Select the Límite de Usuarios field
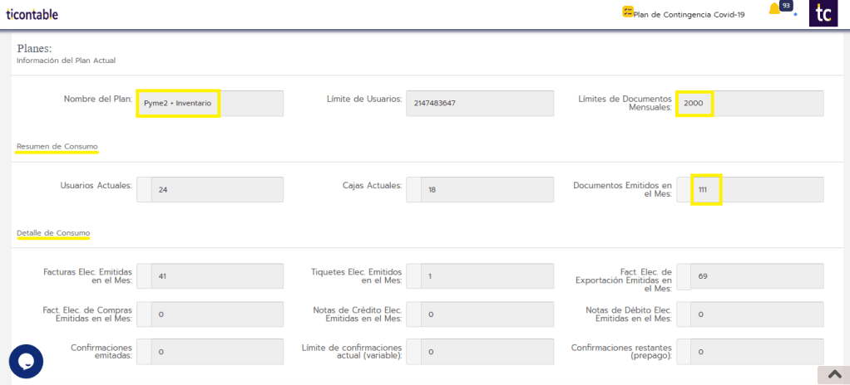Viewport: 850px width, 385px height. pyautogui.click(x=479, y=103)
